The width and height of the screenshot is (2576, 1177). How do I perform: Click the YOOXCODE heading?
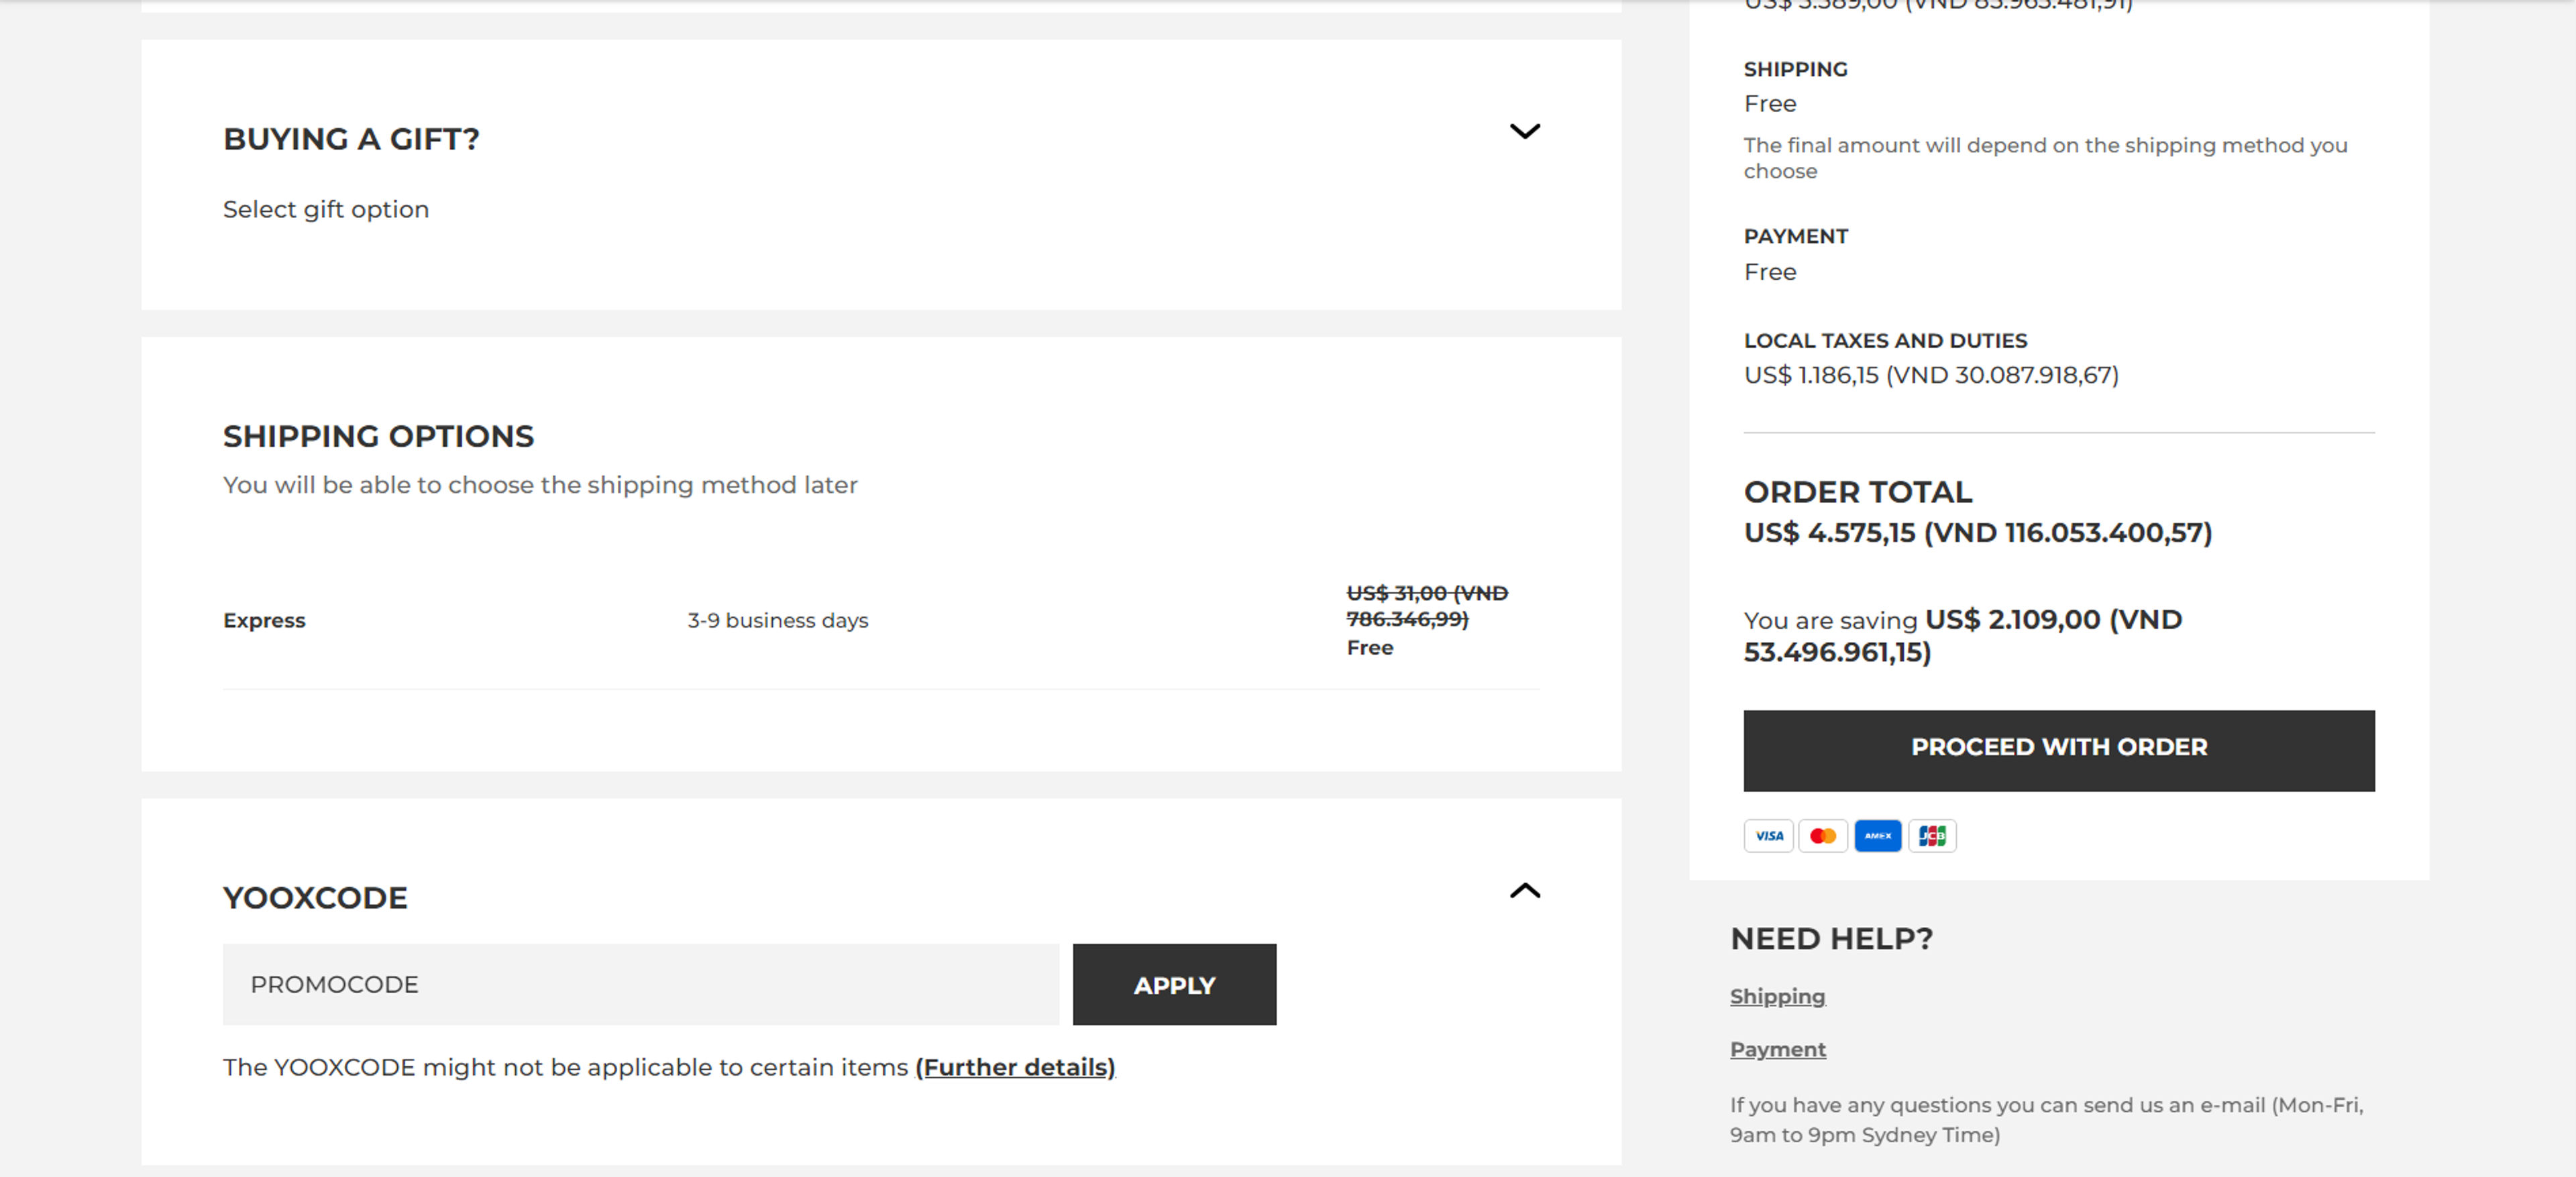(x=315, y=898)
